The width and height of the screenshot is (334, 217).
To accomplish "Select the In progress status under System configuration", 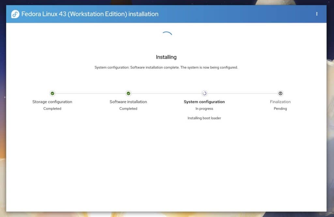I will tap(204, 109).
